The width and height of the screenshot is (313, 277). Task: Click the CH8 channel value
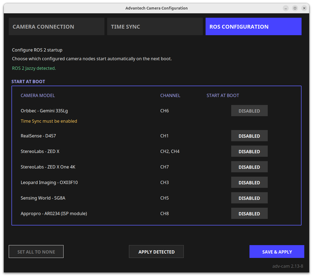coord(164,214)
